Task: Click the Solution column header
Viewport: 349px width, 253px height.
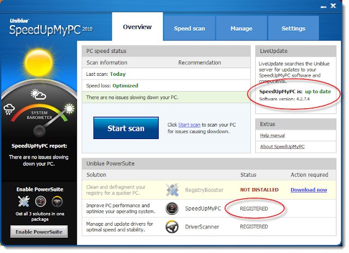Action: click(97, 174)
